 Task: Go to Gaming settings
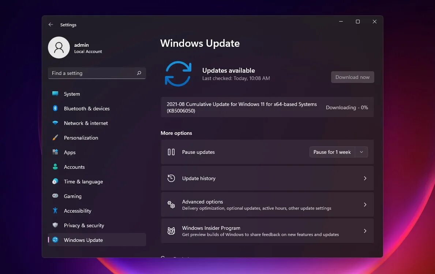click(97, 196)
